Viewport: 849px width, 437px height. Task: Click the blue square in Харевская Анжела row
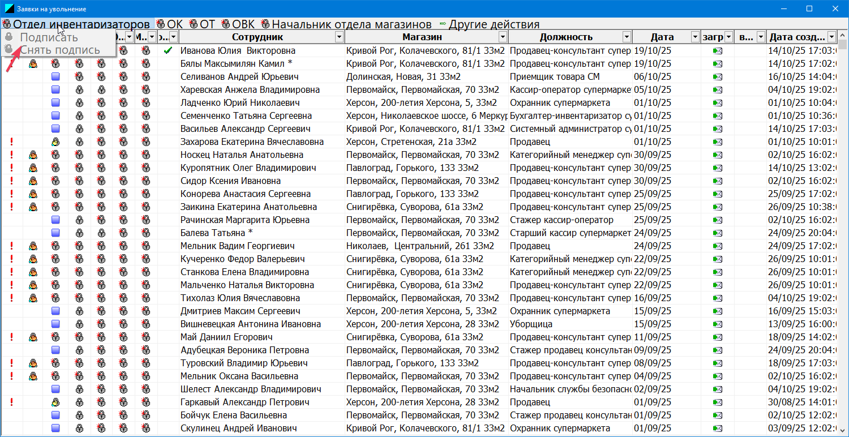[x=55, y=89]
